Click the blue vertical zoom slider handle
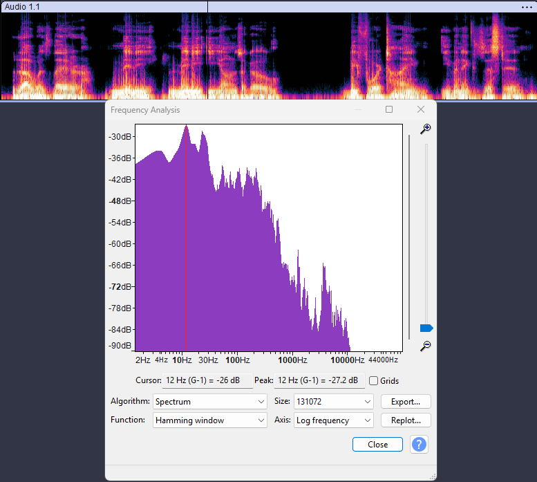 coord(426,328)
